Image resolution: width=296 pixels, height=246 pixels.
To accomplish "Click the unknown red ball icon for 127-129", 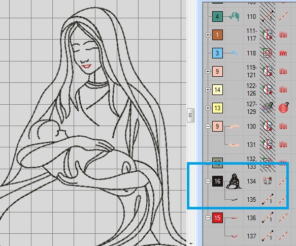I will click(x=283, y=108).
